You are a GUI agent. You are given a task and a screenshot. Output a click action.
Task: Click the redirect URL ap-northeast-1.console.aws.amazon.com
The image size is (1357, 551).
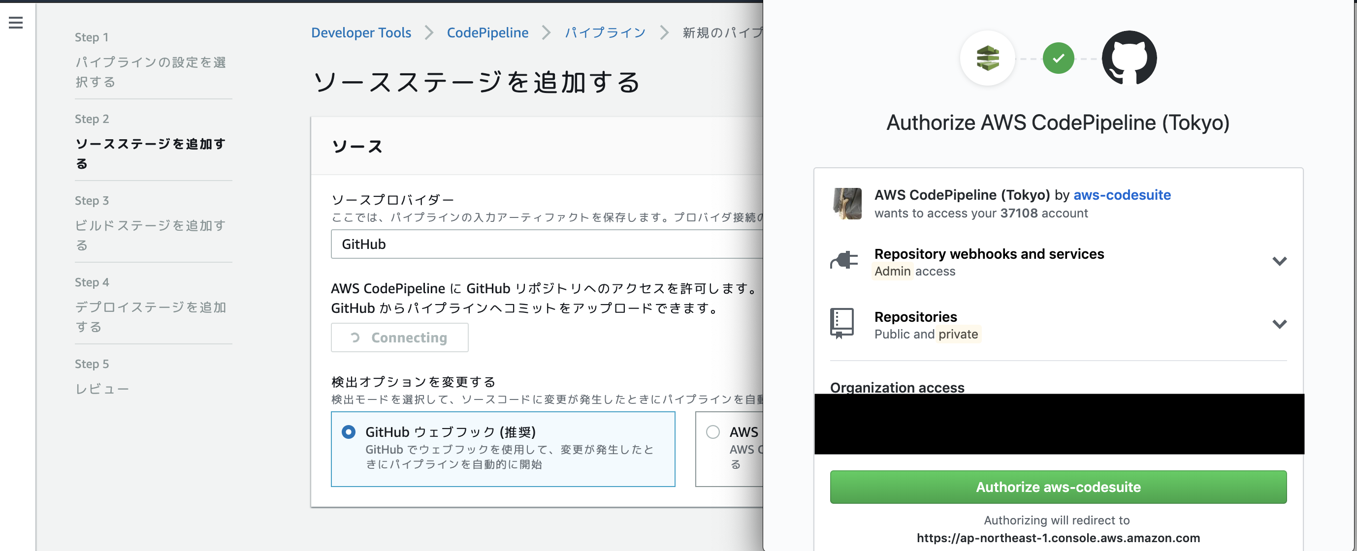[x=1058, y=538]
